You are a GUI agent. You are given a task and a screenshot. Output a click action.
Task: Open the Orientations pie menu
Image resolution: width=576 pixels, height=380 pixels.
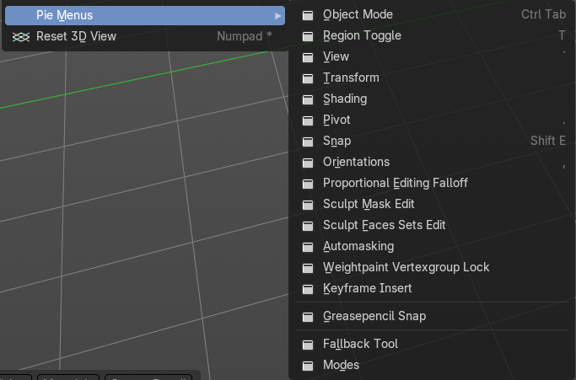432,162
